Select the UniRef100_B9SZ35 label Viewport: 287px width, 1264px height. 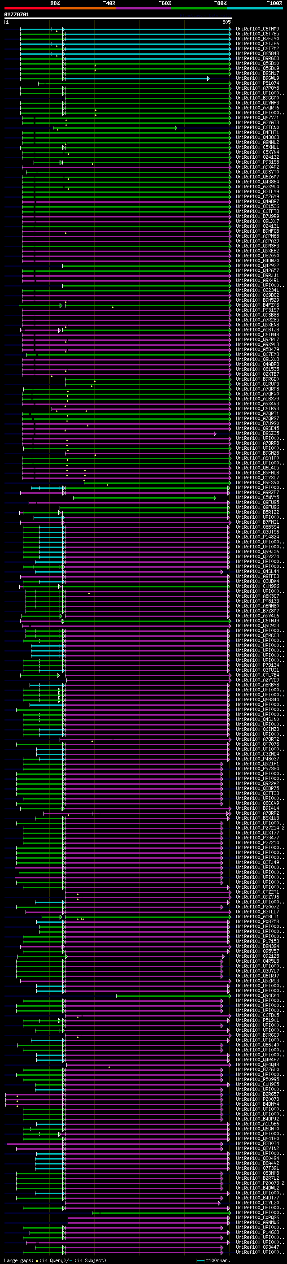coord(257,433)
